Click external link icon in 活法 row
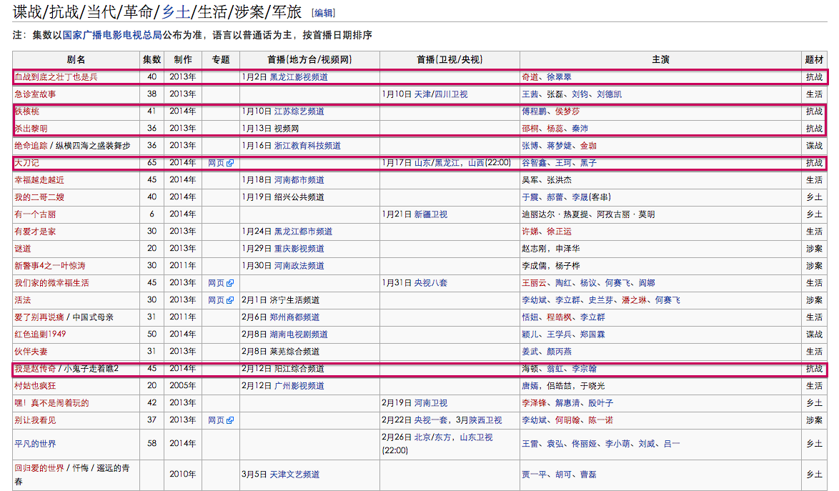This screenshot has width=839, height=491. (x=230, y=300)
